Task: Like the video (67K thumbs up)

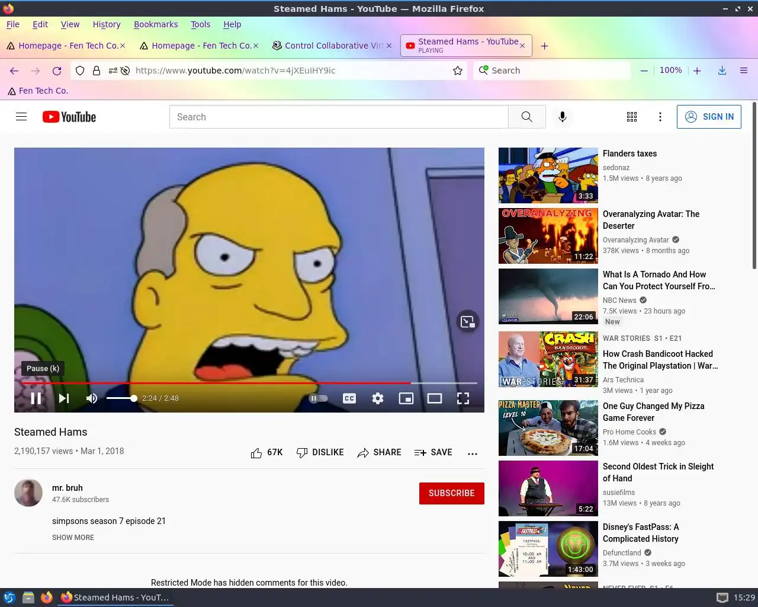Action: click(x=266, y=452)
